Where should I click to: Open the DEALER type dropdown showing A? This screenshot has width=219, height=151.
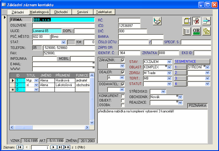click(x=122, y=78)
